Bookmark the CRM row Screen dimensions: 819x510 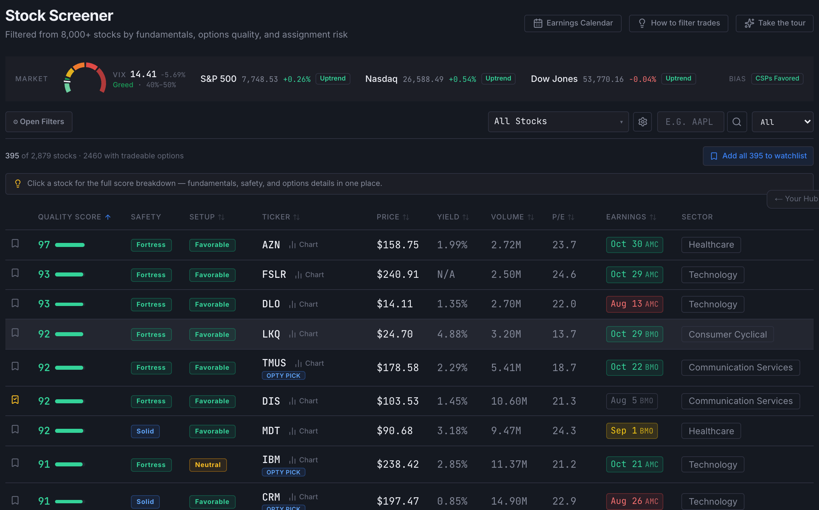point(15,500)
